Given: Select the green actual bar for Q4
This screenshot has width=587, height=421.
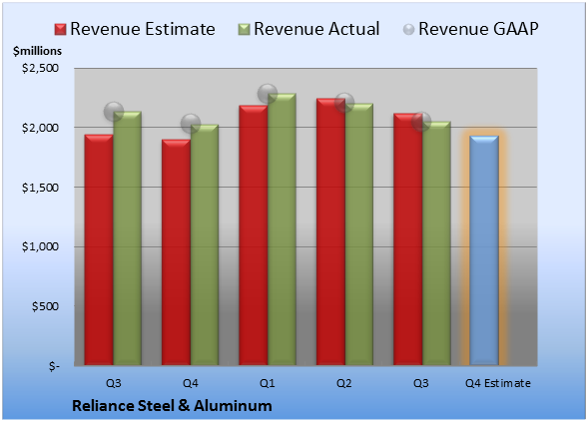Looking at the screenshot, I should (x=205, y=244).
